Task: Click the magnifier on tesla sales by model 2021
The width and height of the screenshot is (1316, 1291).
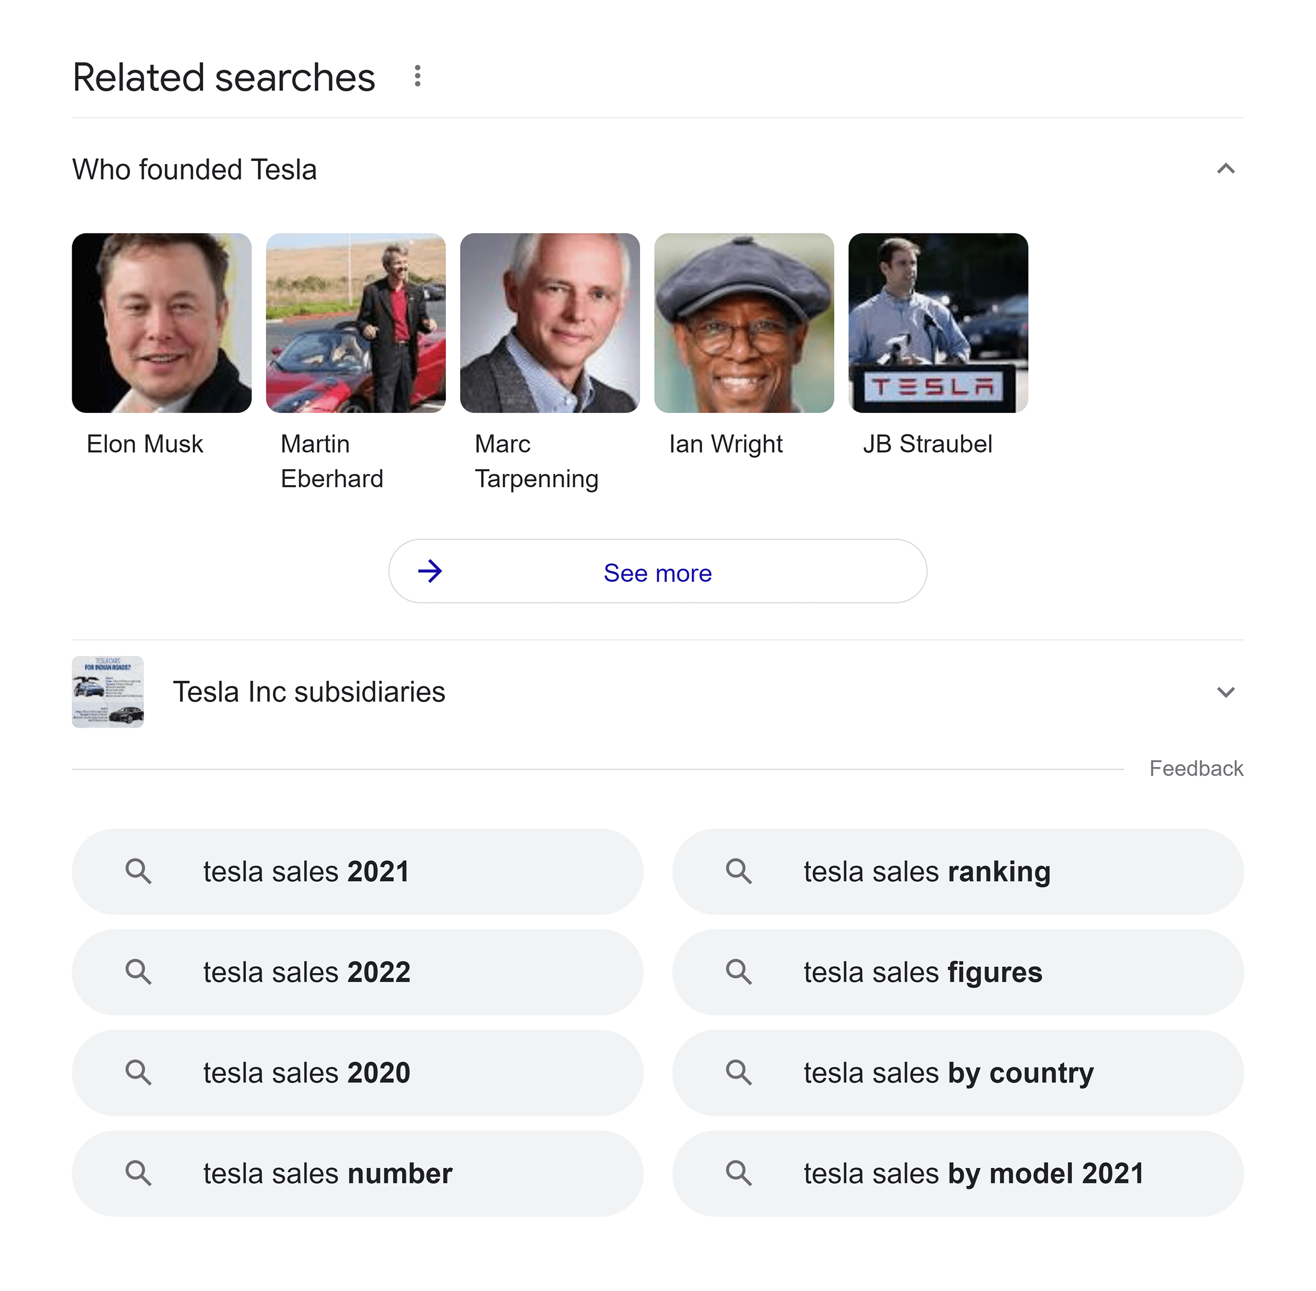Action: (x=740, y=1173)
